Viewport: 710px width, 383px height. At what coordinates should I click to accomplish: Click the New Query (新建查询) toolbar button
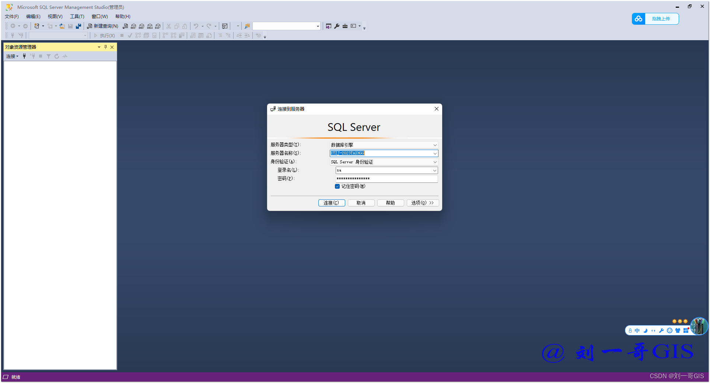[102, 26]
